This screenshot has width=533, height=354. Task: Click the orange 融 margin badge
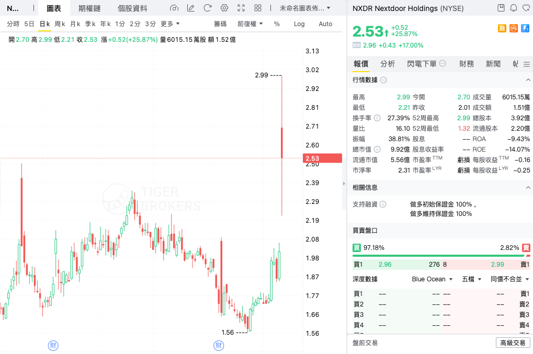click(x=502, y=28)
